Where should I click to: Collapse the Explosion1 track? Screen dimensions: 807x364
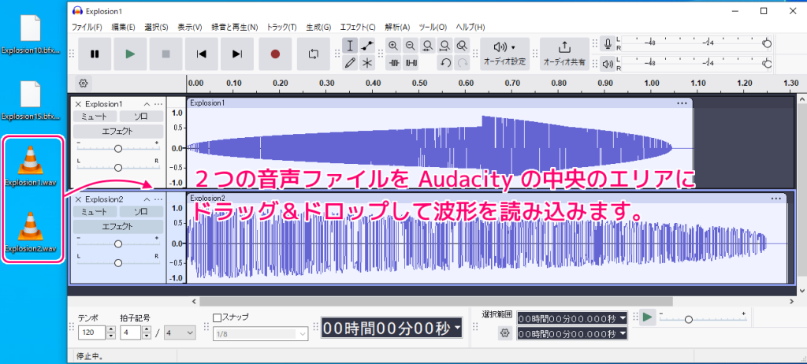point(147,104)
